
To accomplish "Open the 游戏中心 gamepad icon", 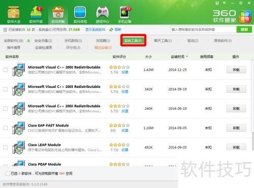I will pos(102,15).
